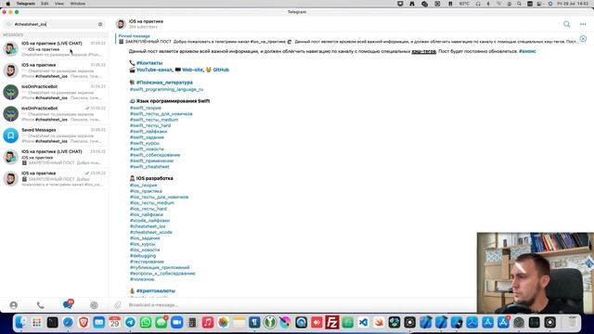The height and width of the screenshot is (334, 594).
Task: Open #swift_programming_language_ru hashtag
Action: coord(167,89)
